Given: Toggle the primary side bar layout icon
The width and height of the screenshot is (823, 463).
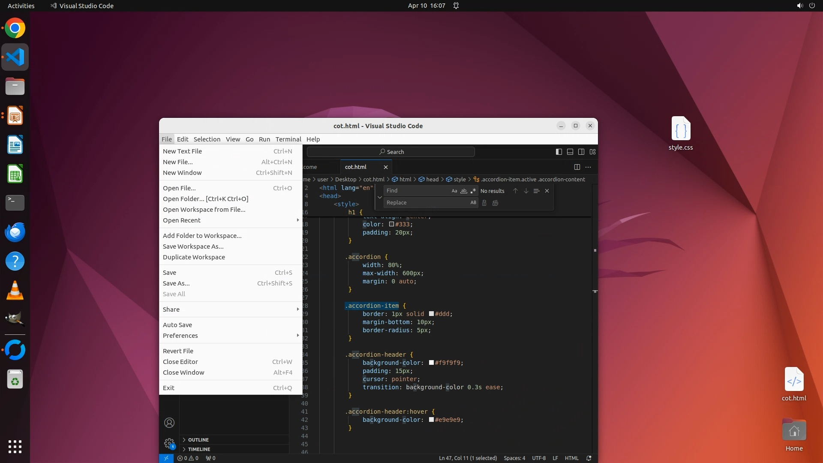Looking at the screenshot, I should pyautogui.click(x=559, y=152).
